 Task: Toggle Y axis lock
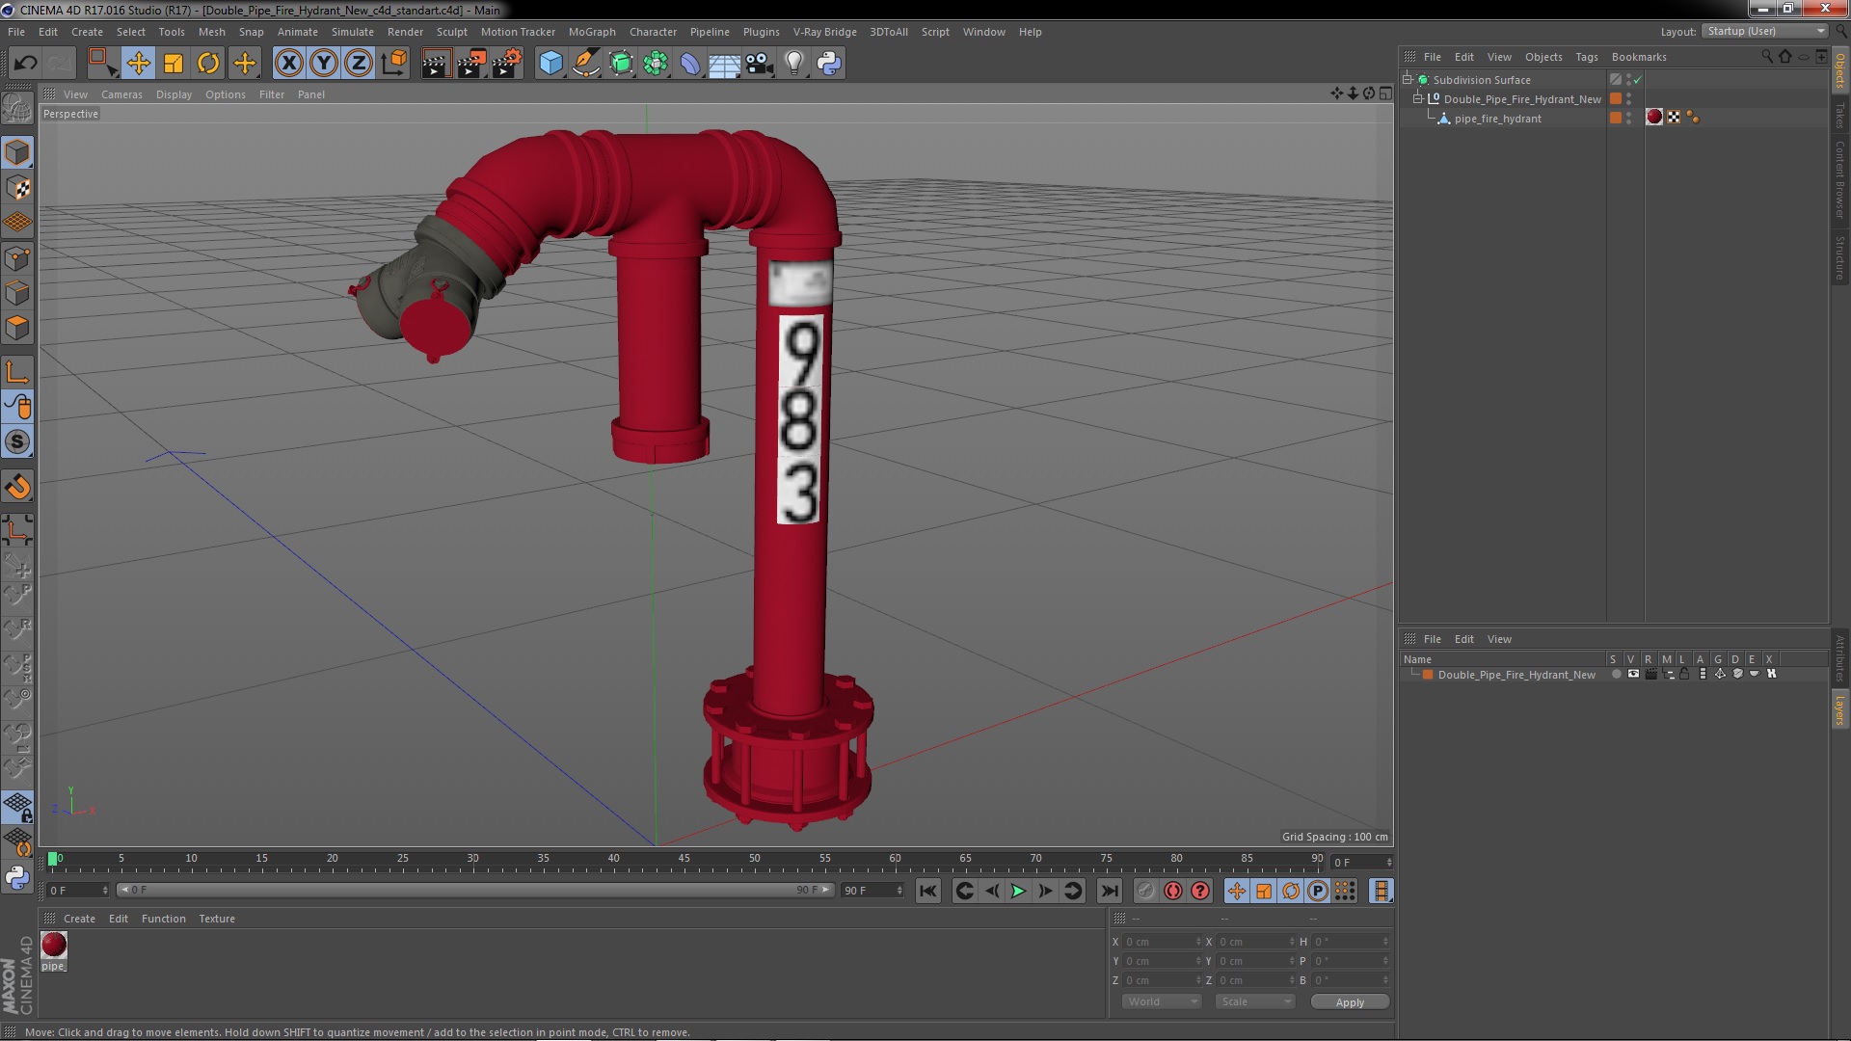pos(324,64)
